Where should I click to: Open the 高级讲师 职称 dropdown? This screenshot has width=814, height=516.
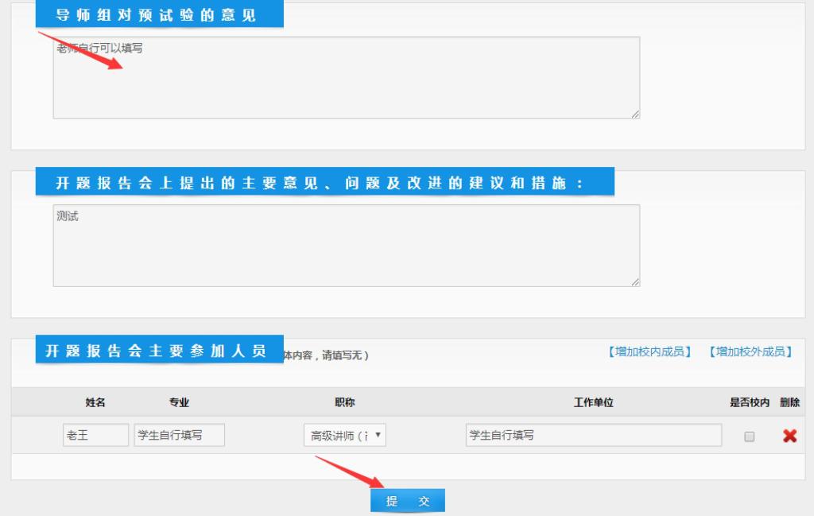[345, 436]
